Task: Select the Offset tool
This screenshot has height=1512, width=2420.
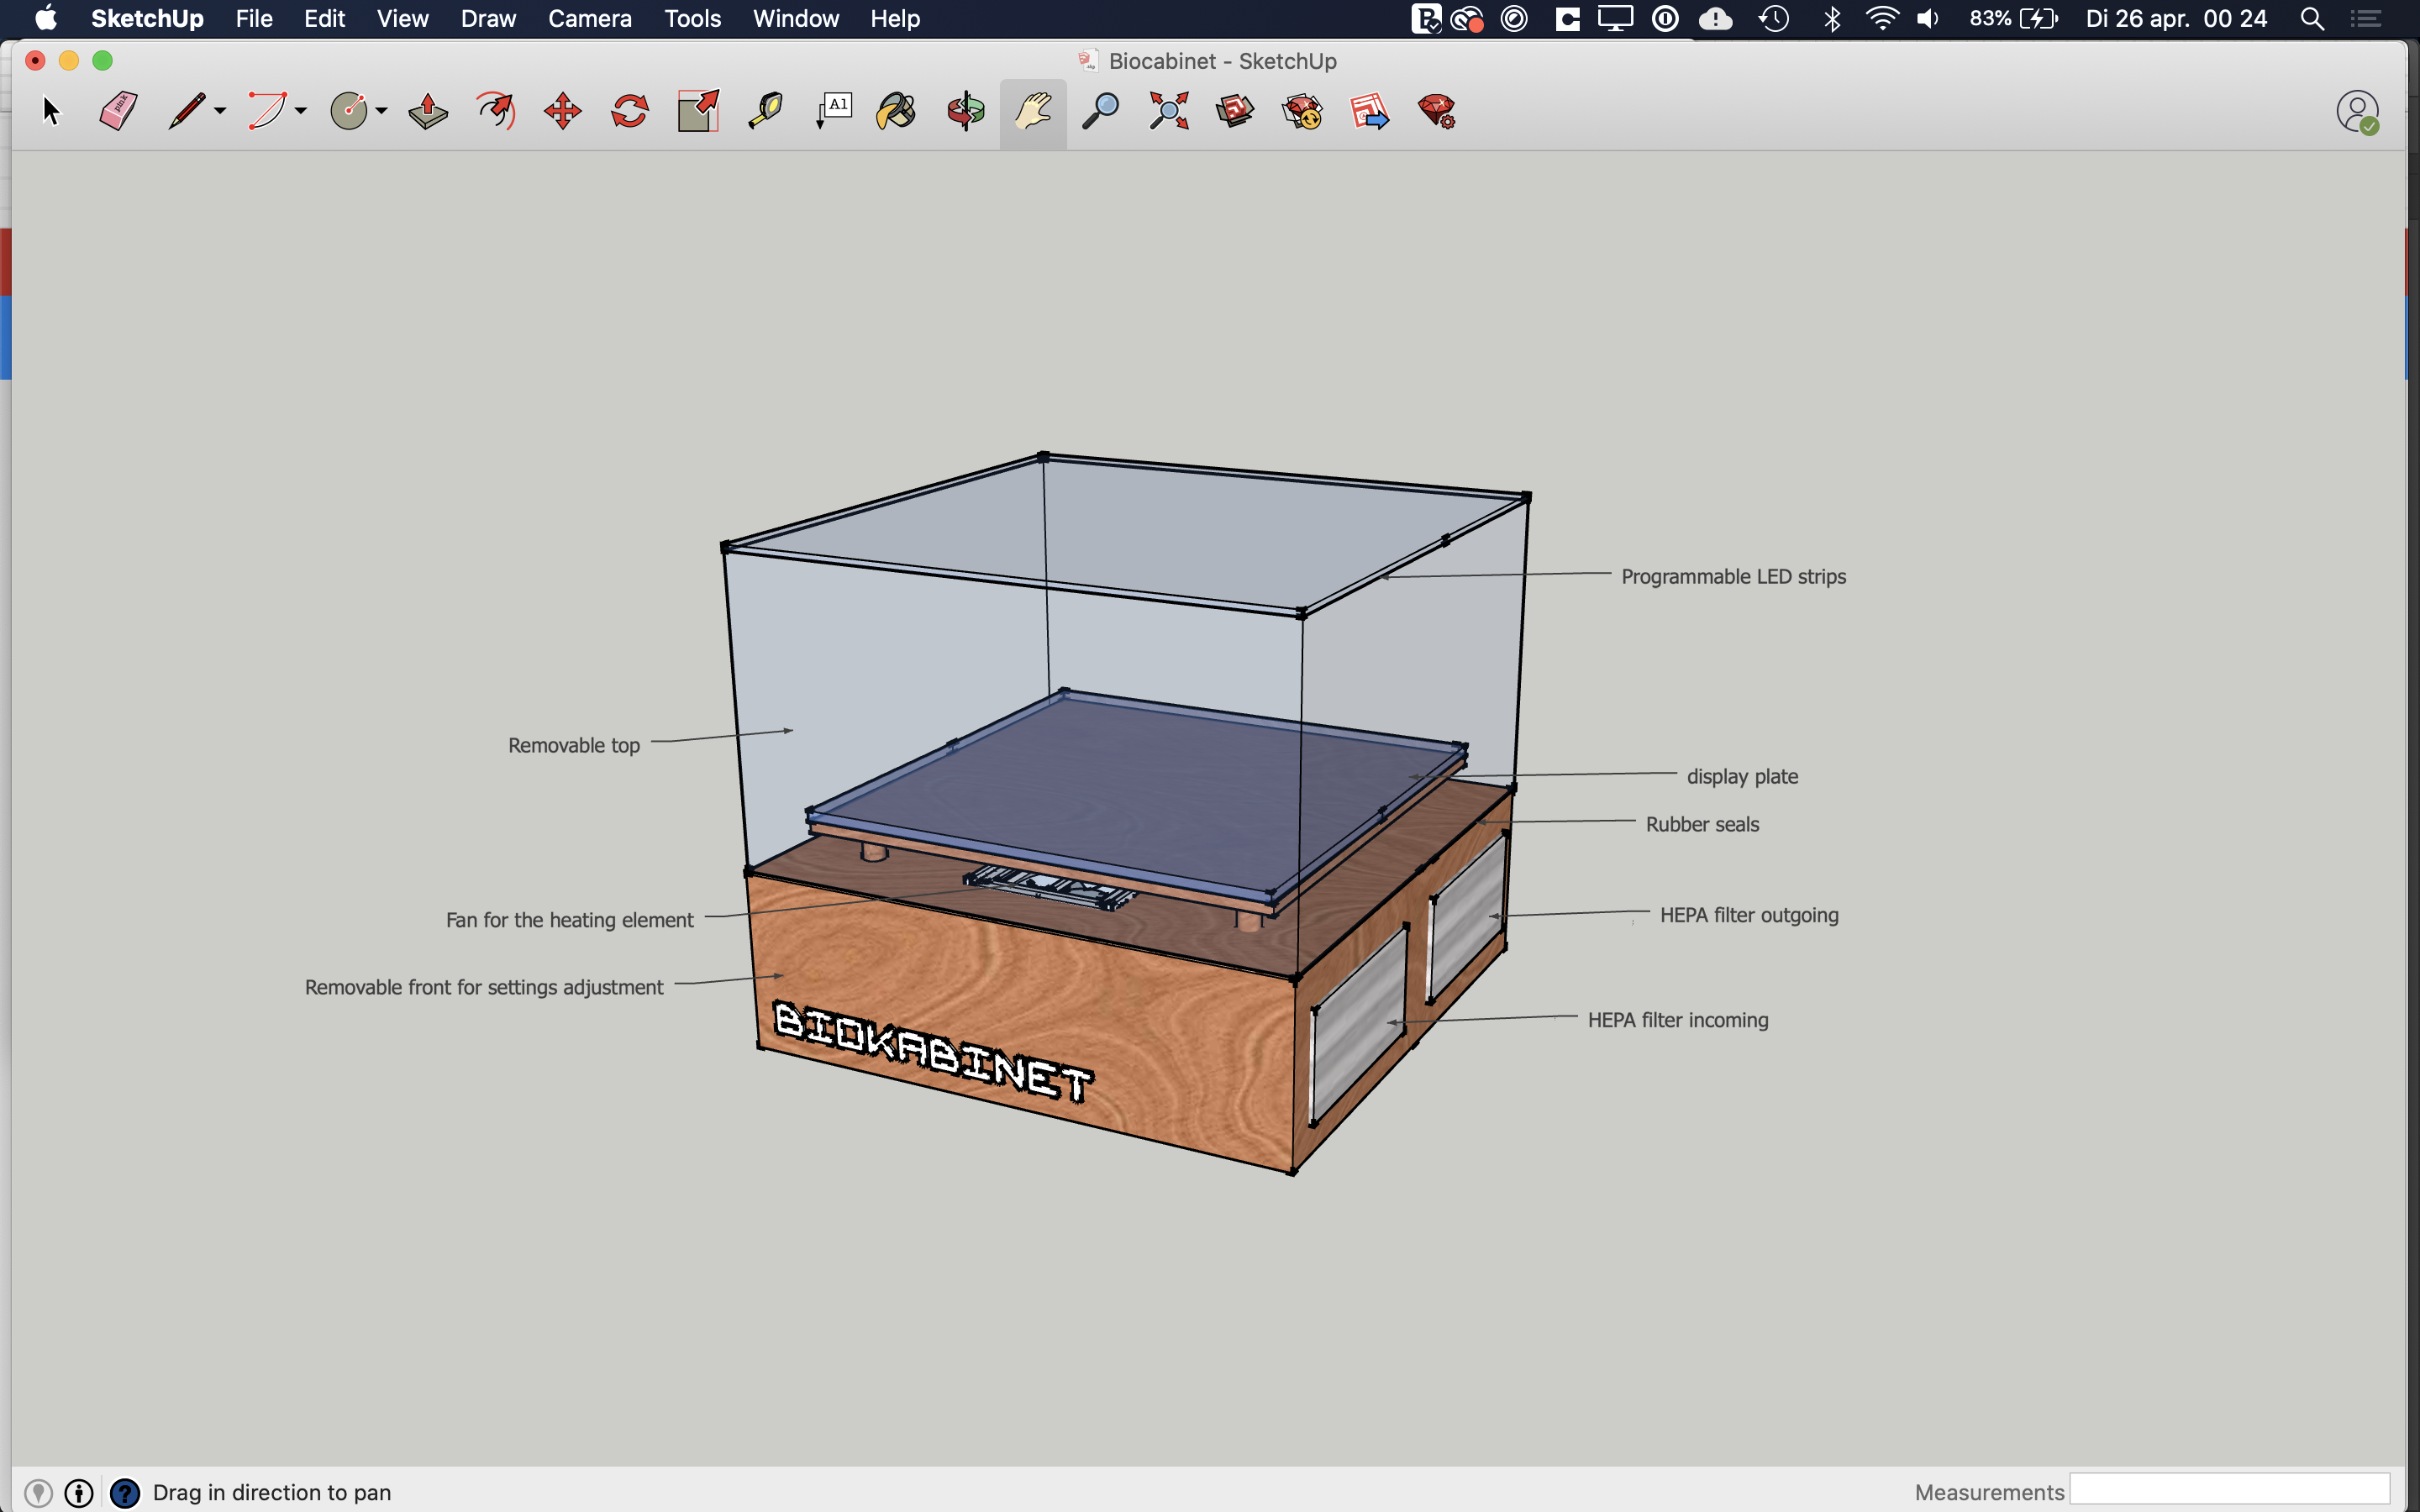Action: pos(496,111)
